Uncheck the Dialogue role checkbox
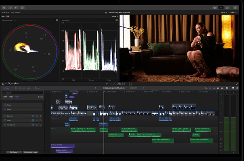 tap(5, 116)
